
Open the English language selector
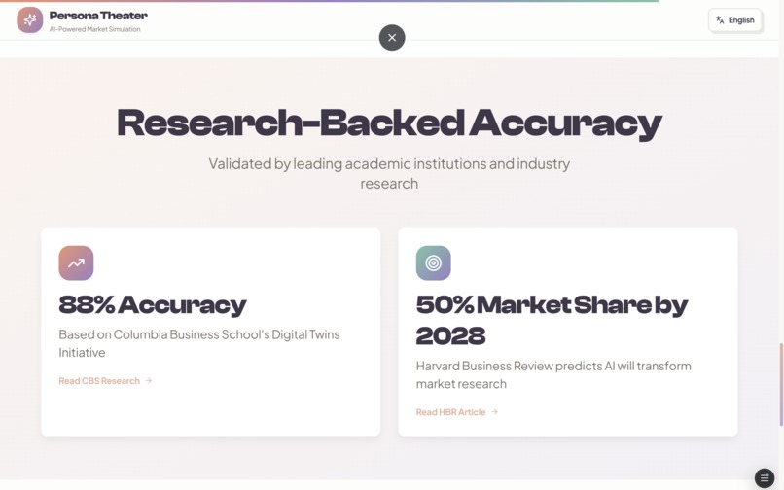(735, 20)
